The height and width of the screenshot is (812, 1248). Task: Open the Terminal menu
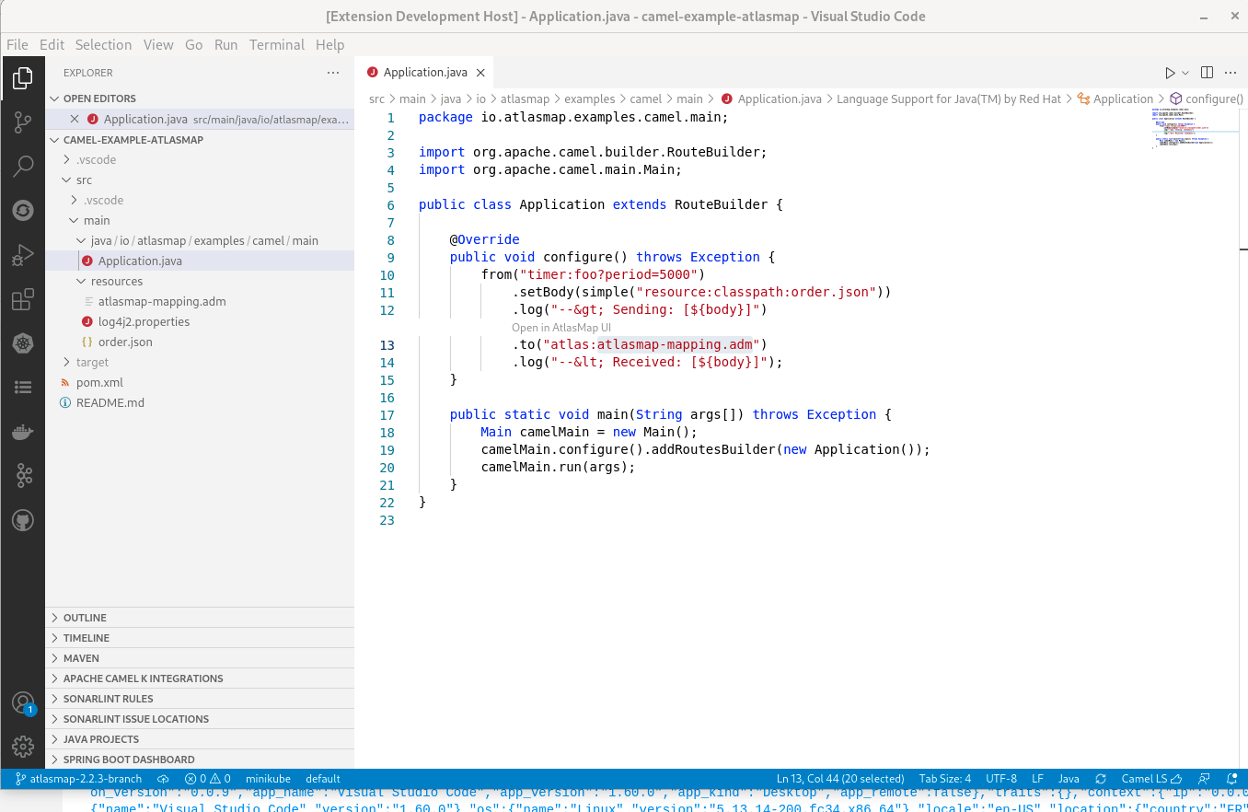point(276,44)
